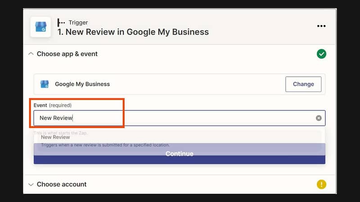Click the Choose app & event heading text
This screenshot has width=360, height=202.
tap(67, 54)
